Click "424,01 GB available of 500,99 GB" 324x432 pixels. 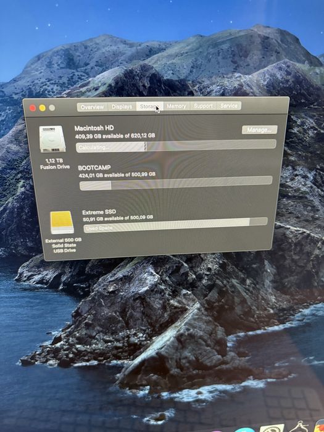pos(117,175)
